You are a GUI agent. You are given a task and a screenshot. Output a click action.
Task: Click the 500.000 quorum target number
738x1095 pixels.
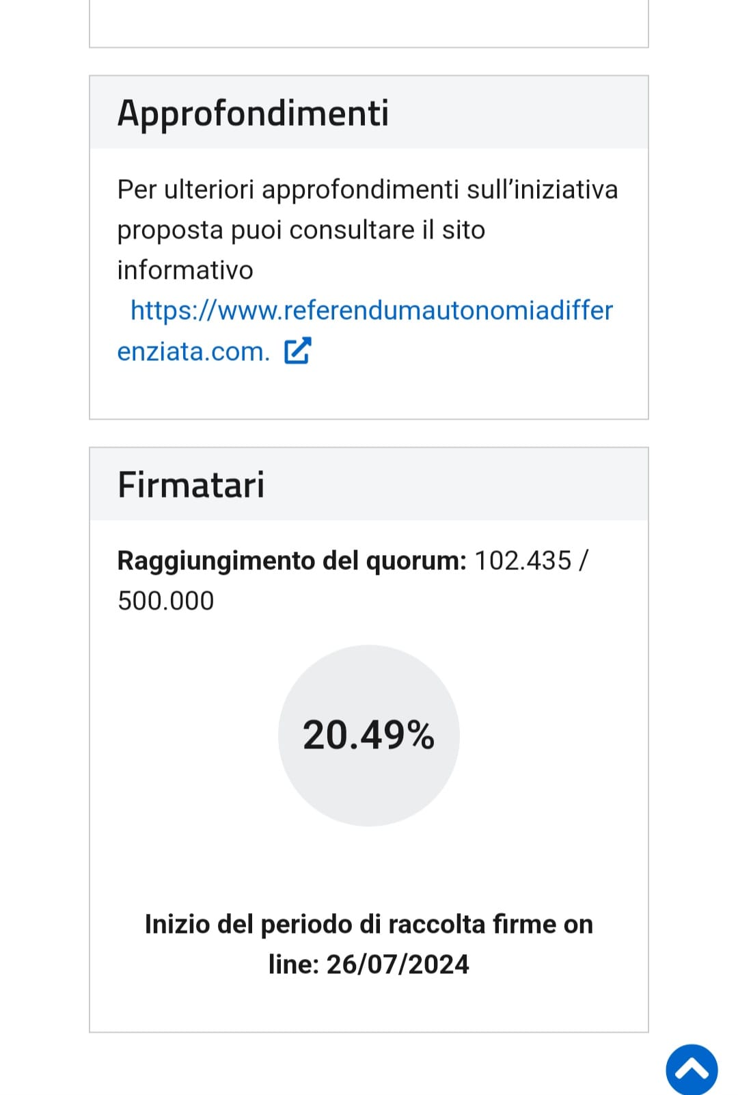(166, 601)
